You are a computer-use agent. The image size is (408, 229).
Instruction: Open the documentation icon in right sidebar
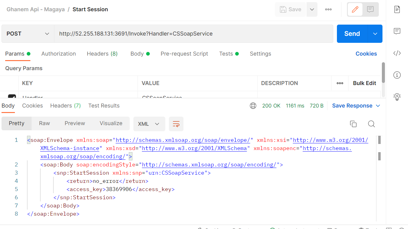point(397,9)
